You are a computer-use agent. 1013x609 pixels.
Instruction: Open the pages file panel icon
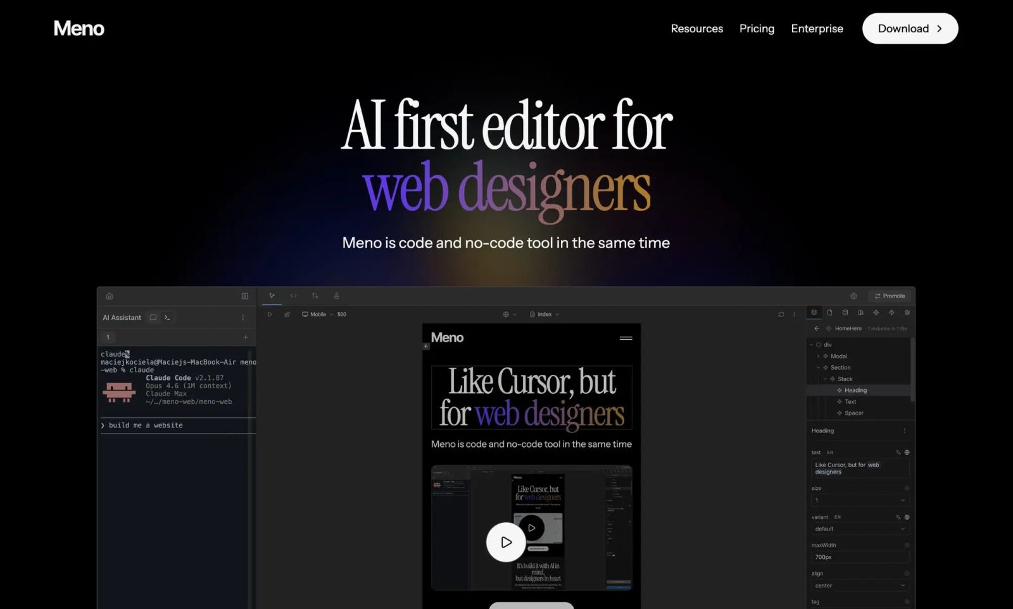(x=829, y=313)
